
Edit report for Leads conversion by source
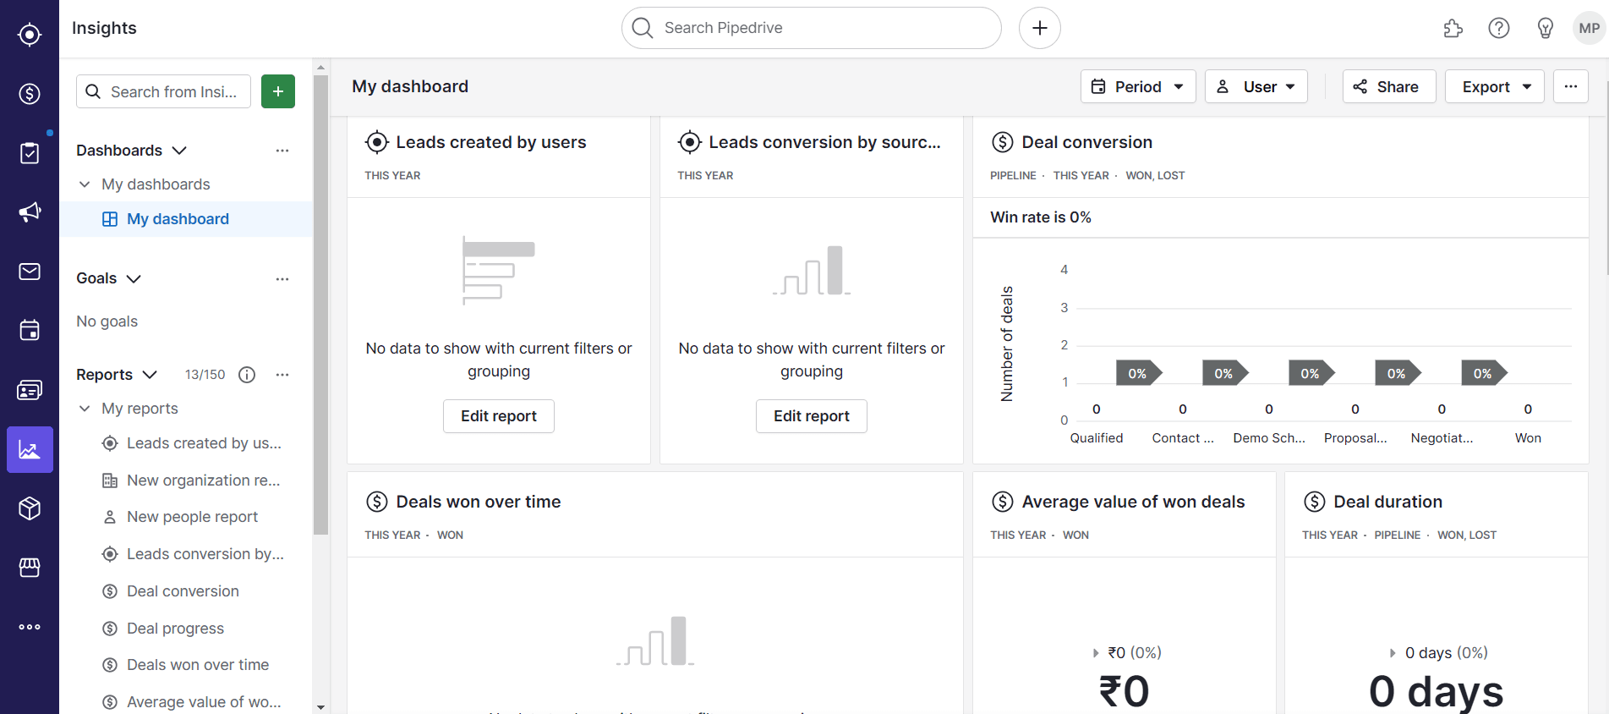point(812,416)
